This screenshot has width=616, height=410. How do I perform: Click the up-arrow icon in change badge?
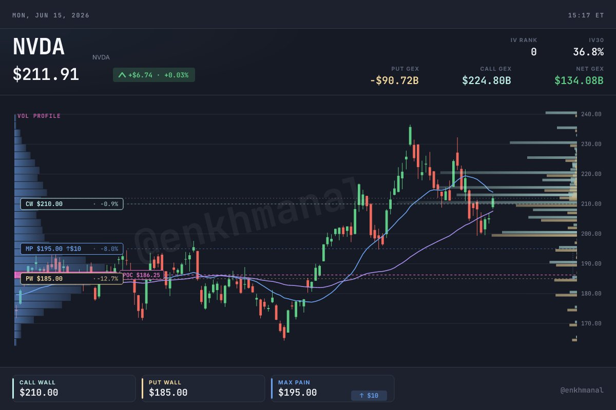tap(122, 75)
